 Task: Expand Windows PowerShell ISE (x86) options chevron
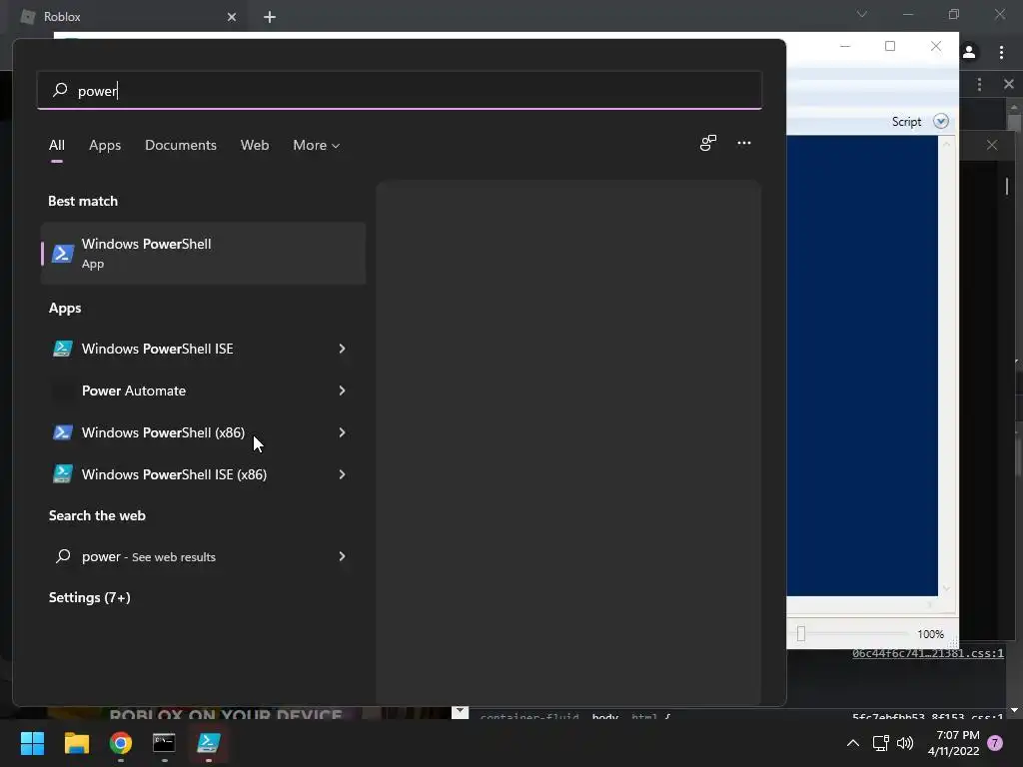click(342, 474)
